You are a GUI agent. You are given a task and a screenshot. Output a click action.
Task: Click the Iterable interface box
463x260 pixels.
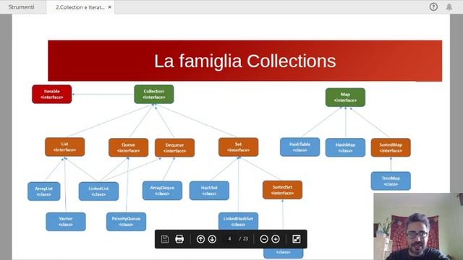(x=52, y=95)
